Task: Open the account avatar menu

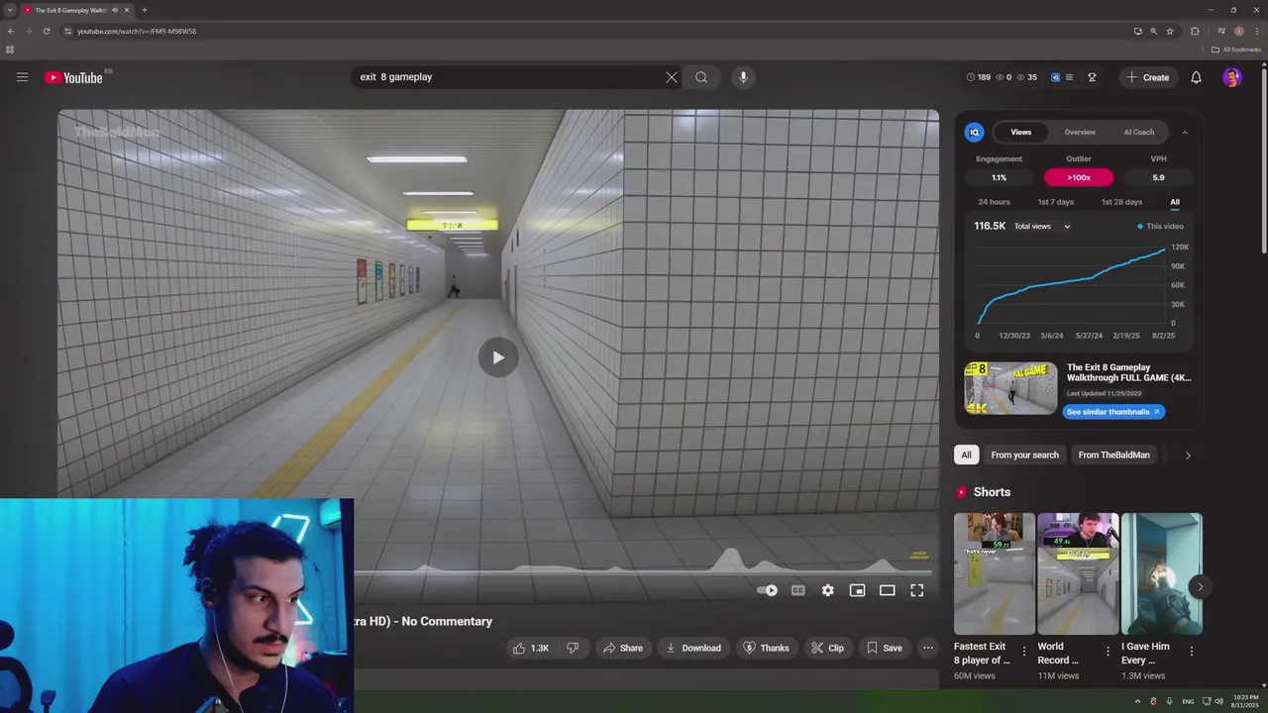Action: click(1232, 77)
